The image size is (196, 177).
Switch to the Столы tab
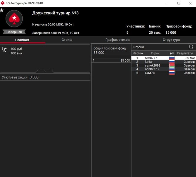click(67, 40)
